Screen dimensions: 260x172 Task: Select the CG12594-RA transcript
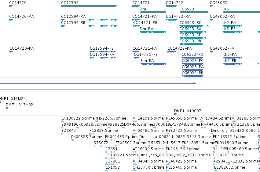(x=89, y=20)
